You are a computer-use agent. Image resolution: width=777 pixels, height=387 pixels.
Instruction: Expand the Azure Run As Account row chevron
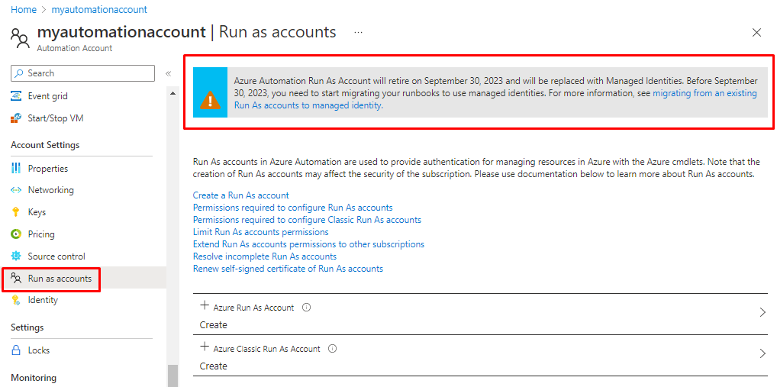click(x=762, y=313)
